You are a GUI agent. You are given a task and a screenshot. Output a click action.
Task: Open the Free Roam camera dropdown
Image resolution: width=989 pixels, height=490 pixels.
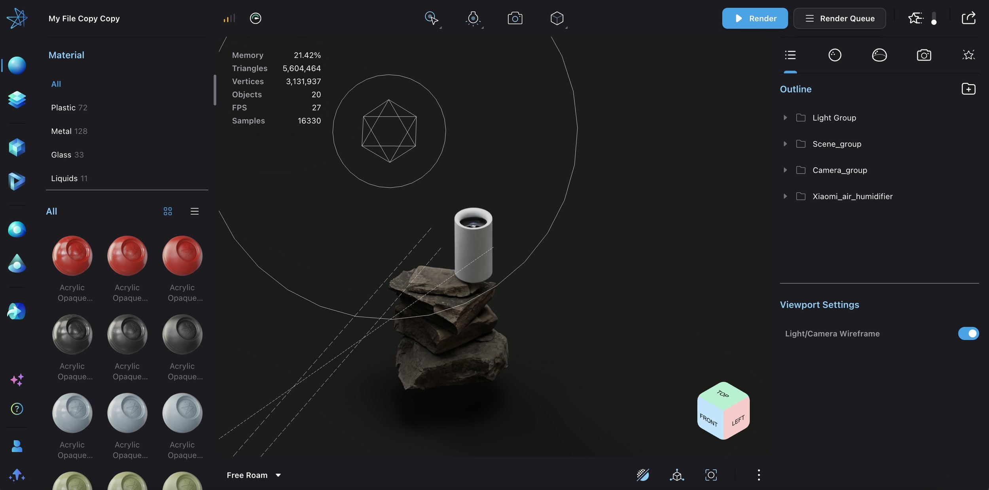point(254,475)
